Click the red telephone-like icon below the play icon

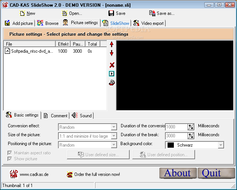(112, 83)
